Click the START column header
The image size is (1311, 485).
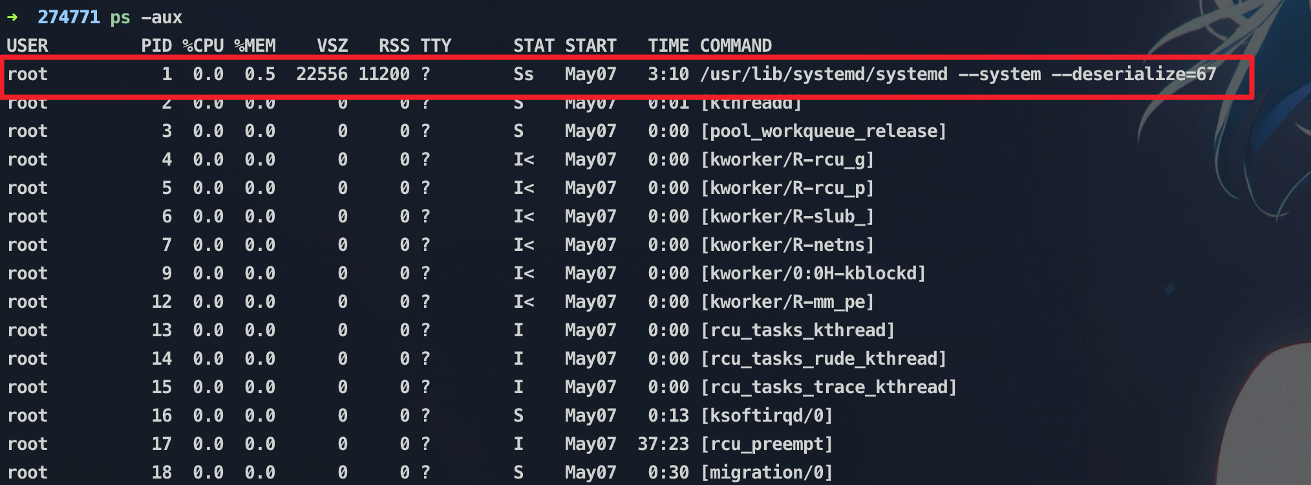pyautogui.click(x=591, y=45)
